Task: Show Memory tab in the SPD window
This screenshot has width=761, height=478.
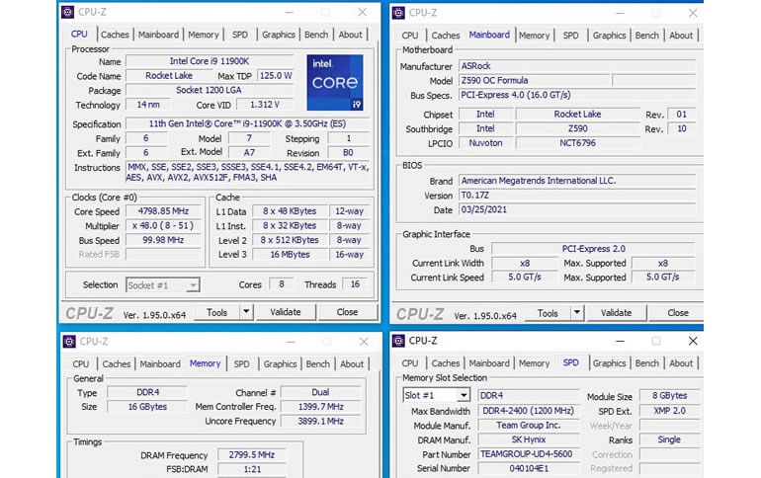Action: pyautogui.click(x=534, y=363)
